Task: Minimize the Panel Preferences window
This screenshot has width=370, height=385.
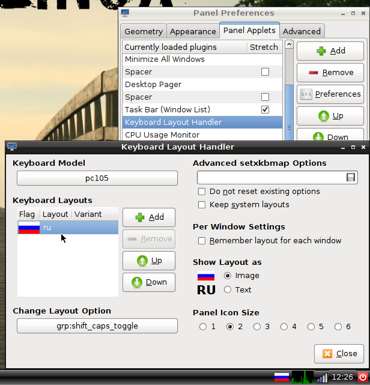Action: click(x=343, y=13)
